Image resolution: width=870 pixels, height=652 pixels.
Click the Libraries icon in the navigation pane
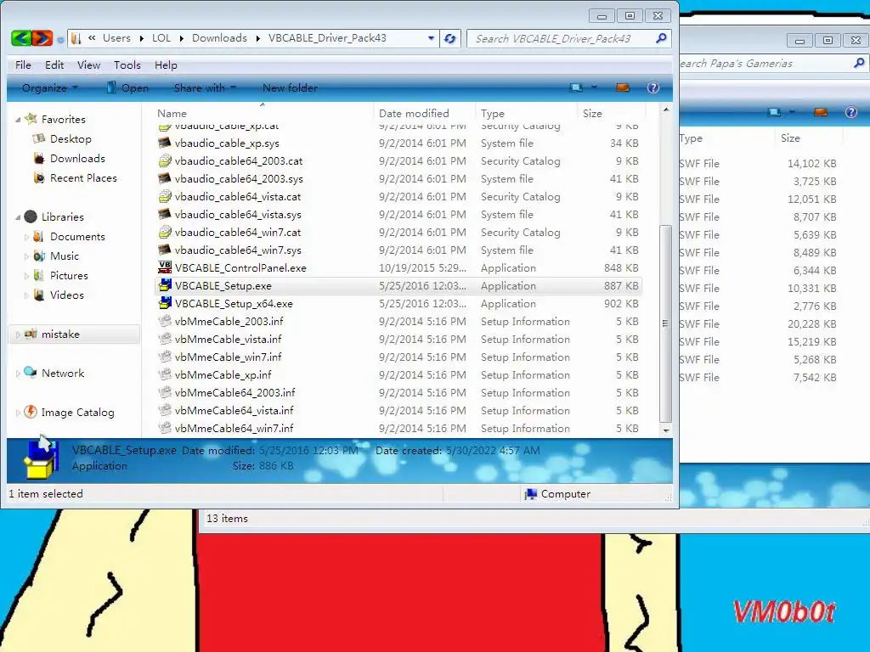[31, 216]
